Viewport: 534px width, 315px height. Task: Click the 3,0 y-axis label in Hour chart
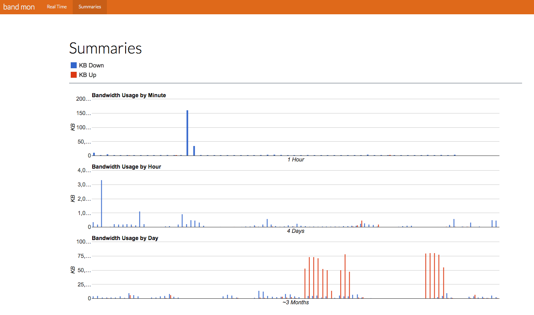[x=84, y=185]
